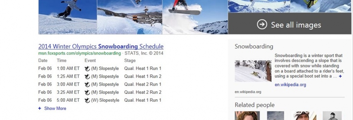Open the msn.foxsports.com olympics snowboarding URL
Viewport: 353px width, 120px height.
click(x=80, y=53)
